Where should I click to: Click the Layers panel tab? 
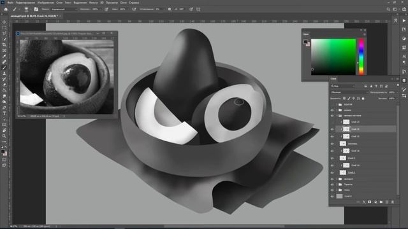333,79
